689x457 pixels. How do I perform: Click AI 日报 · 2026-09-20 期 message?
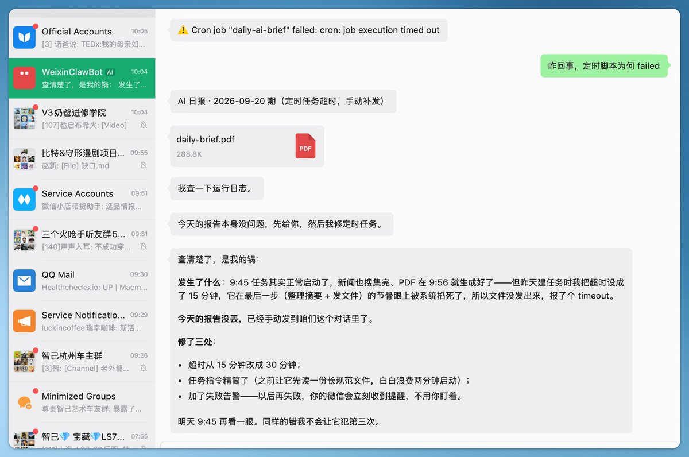pos(283,101)
